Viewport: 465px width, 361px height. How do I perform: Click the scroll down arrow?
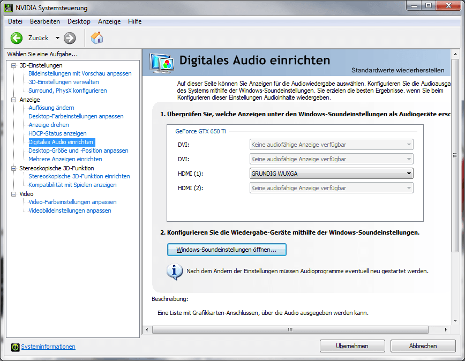[x=455, y=321]
